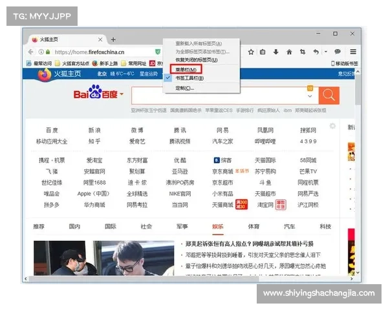
Task: Choose 恢复关闭的标签页(U) menu entry
Action: pos(197,59)
